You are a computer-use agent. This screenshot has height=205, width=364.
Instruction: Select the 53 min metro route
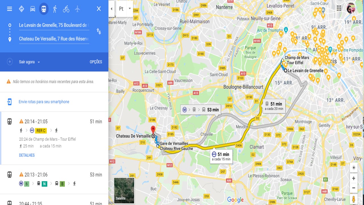[x=54, y=179]
